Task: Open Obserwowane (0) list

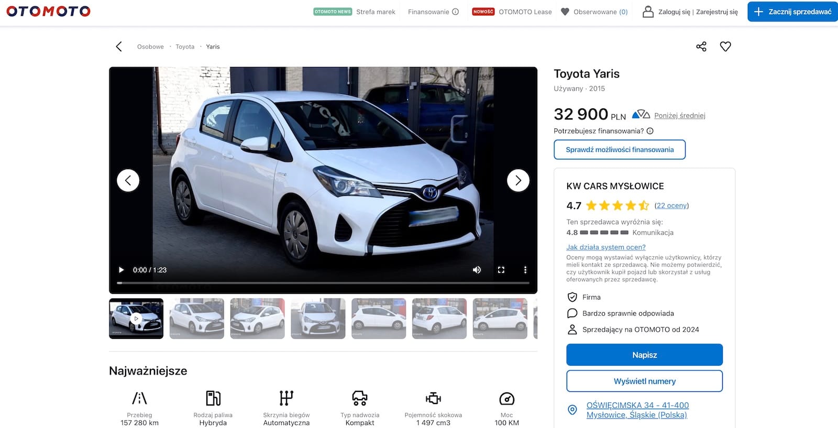Action: click(x=600, y=12)
